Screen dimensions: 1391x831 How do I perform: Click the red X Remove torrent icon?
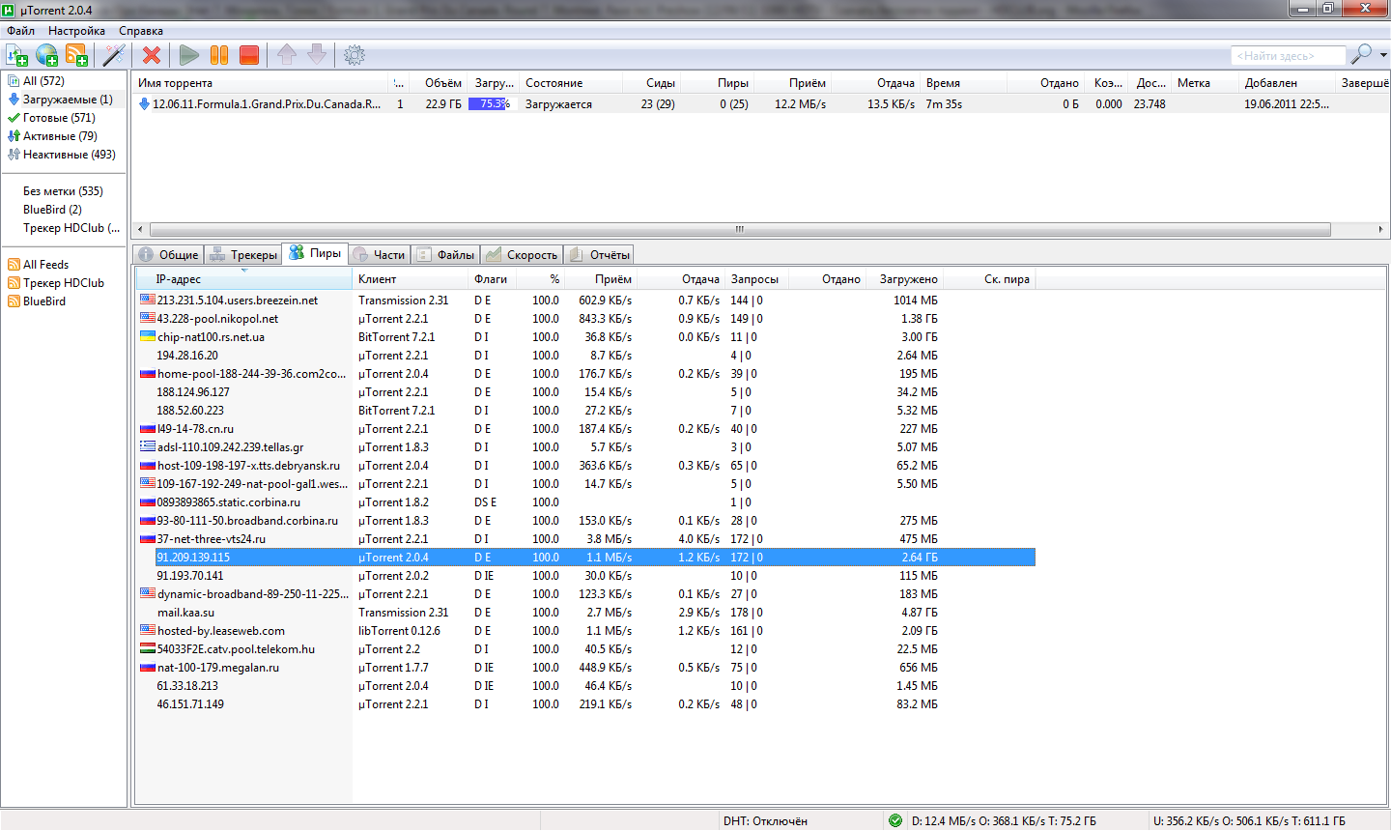point(152,55)
